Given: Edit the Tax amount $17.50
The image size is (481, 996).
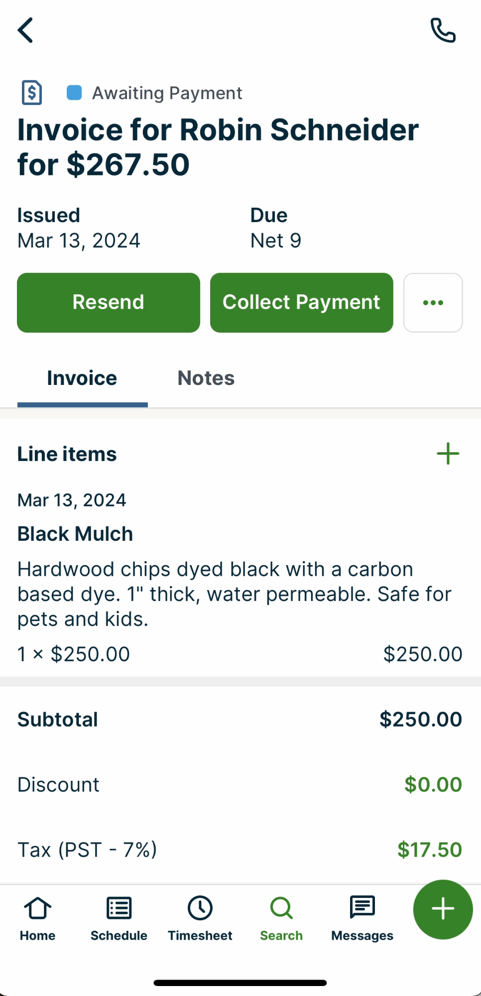Looking at the screenshot, I should (429, 850).
